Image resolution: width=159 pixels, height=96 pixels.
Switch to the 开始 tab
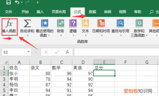point(25,12)
